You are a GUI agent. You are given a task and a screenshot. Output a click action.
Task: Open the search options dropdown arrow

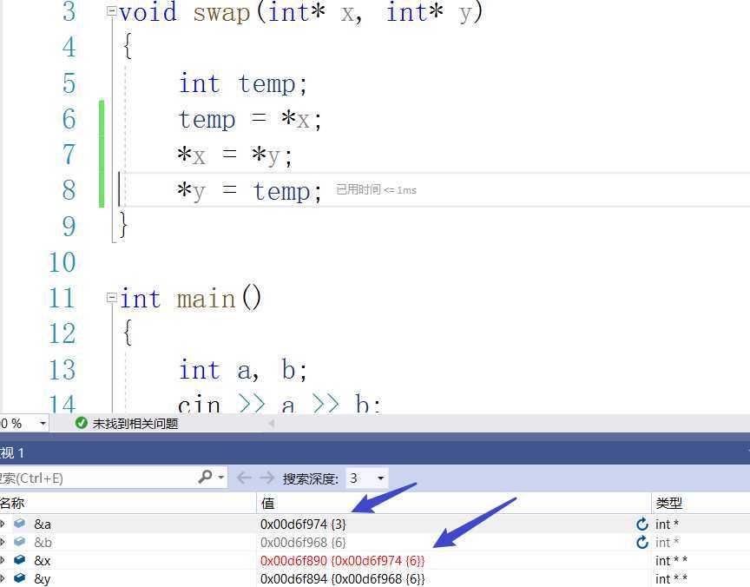pyautogui.click(x=221, y=478)
